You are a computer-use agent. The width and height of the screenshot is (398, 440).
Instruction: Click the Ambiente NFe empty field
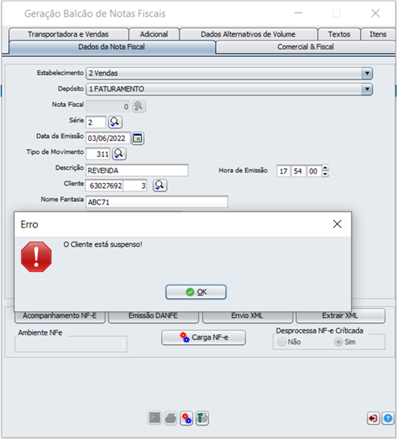pyautogui.click(x=71, y=344)
